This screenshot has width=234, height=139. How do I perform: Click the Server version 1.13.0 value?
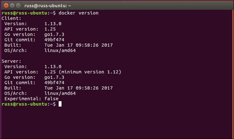click(x=53, y=67)
